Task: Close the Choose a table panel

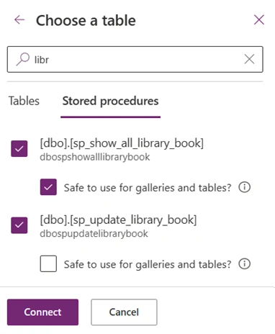Action: click(259, 19)
